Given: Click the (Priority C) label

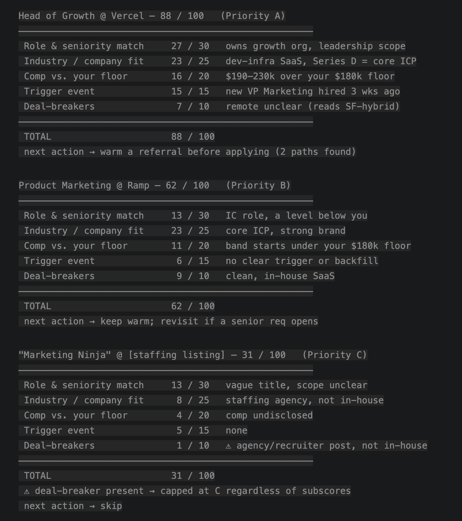Looking at the screenshot, I should pos(335,355).
